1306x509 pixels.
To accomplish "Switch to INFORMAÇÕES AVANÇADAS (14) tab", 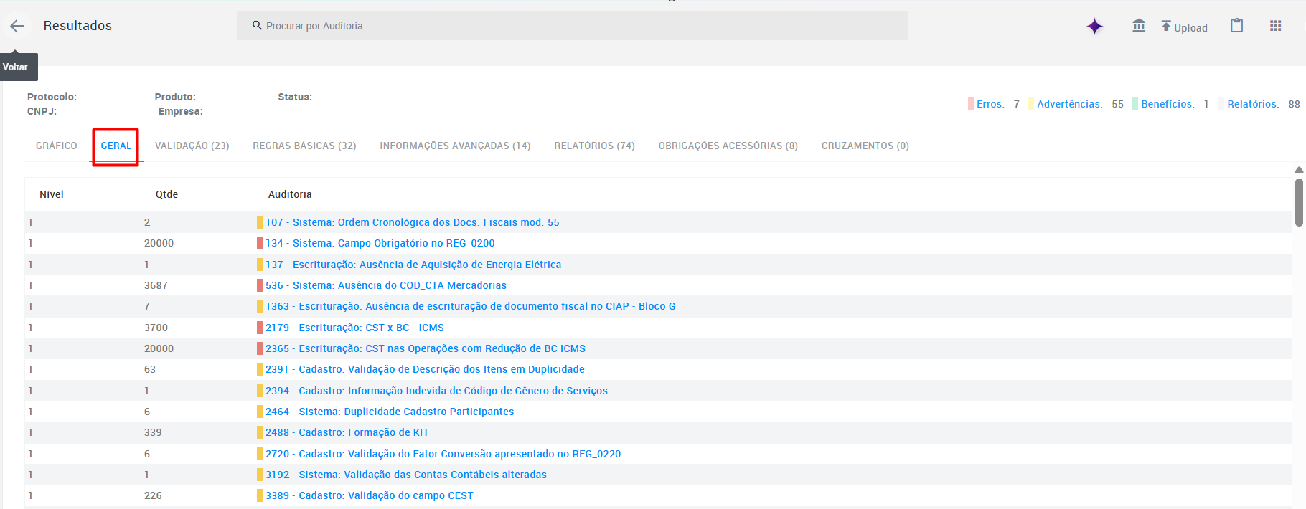I will 455,146.
